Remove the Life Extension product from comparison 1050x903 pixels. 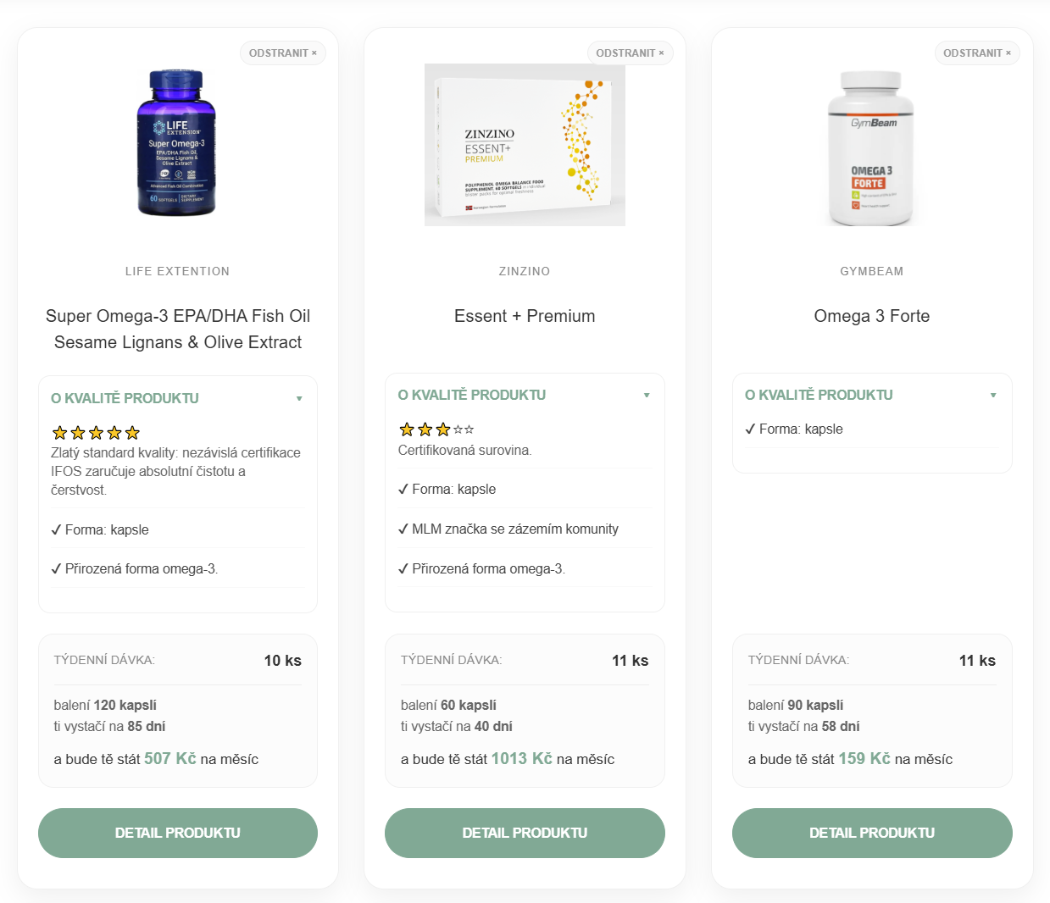tap(282, 53)
